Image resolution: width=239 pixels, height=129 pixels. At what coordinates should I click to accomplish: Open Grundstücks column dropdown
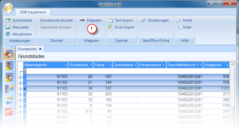tap(91, 65)
